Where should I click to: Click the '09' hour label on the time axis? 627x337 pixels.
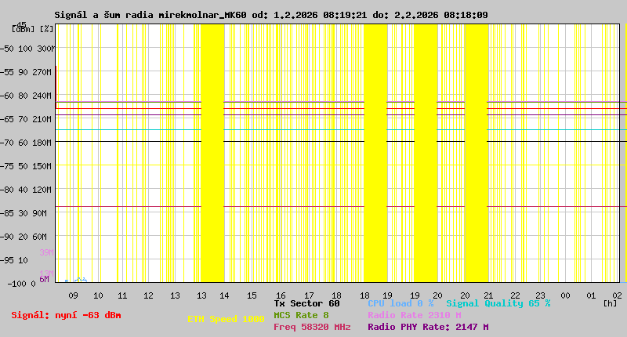pos(73,295)
